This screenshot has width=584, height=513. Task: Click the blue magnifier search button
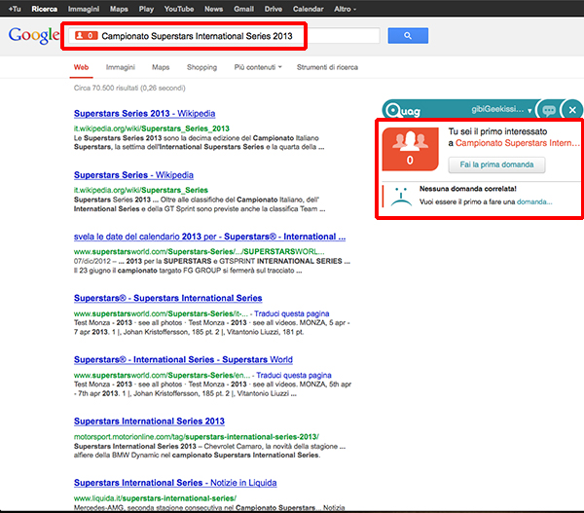pos(408,36)
